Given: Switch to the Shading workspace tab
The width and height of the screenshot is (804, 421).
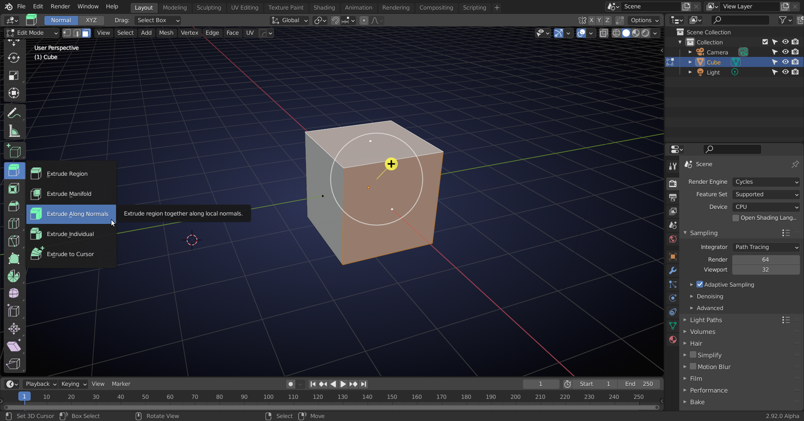Looking at the screenshot, I should click(324, 7).
